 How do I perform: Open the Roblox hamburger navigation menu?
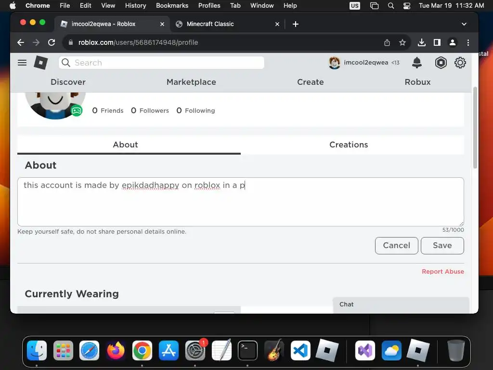click(x=22, y=63)
